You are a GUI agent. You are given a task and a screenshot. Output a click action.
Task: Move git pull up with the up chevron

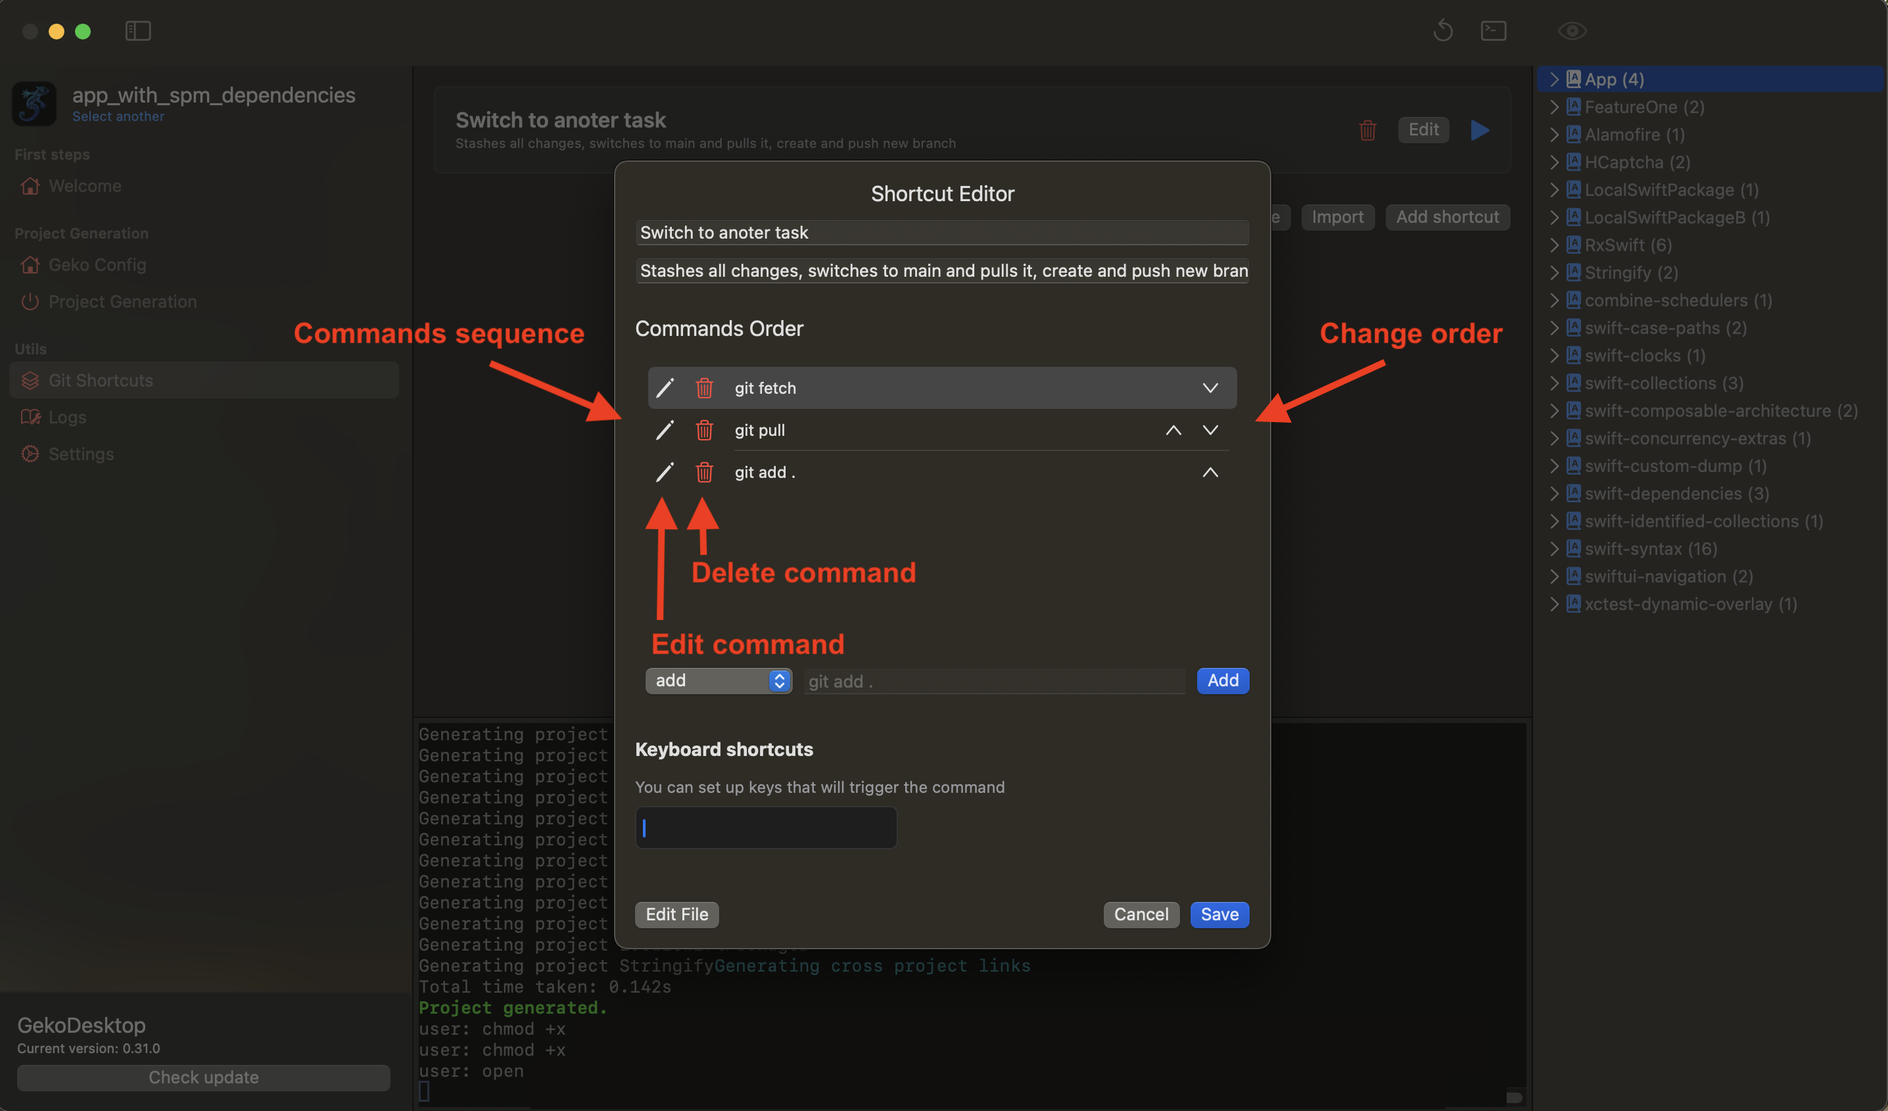(x=1173, y=430)
